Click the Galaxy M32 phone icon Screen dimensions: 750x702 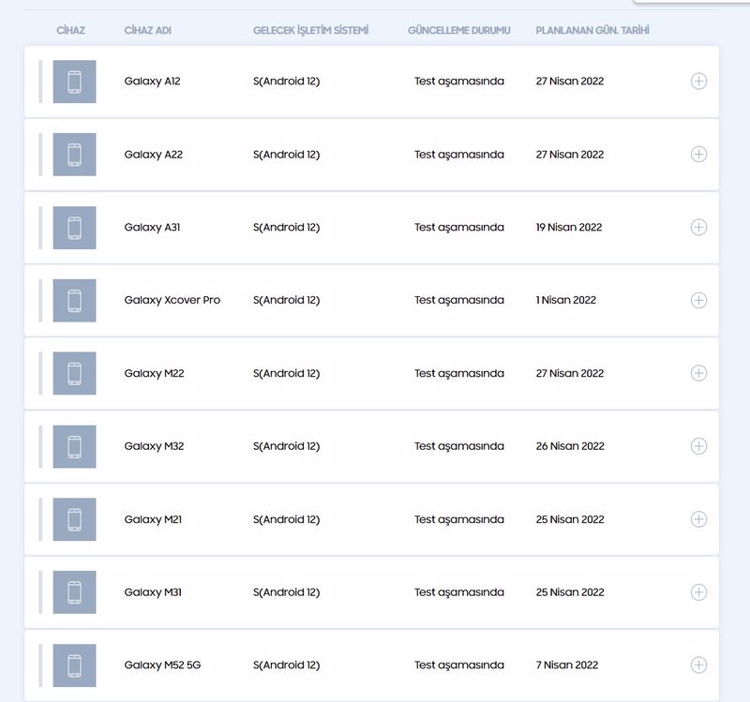click(74, 447)
